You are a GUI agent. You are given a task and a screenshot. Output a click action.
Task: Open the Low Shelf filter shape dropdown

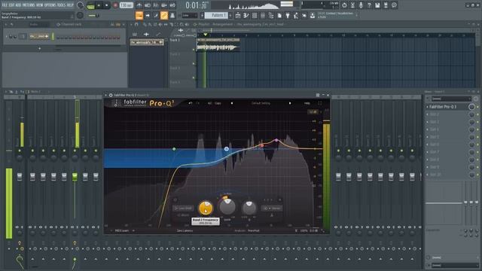tap(183, 208)
